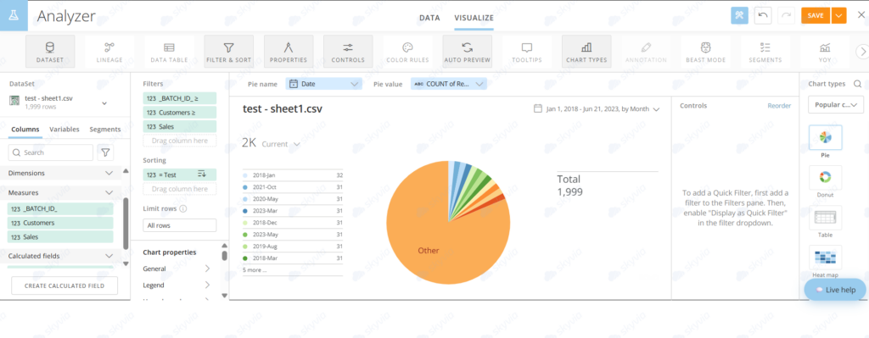Click the undo arrow button
Image resolution: width=869 pixels, height=338 pixels.
tap(763, 15)
